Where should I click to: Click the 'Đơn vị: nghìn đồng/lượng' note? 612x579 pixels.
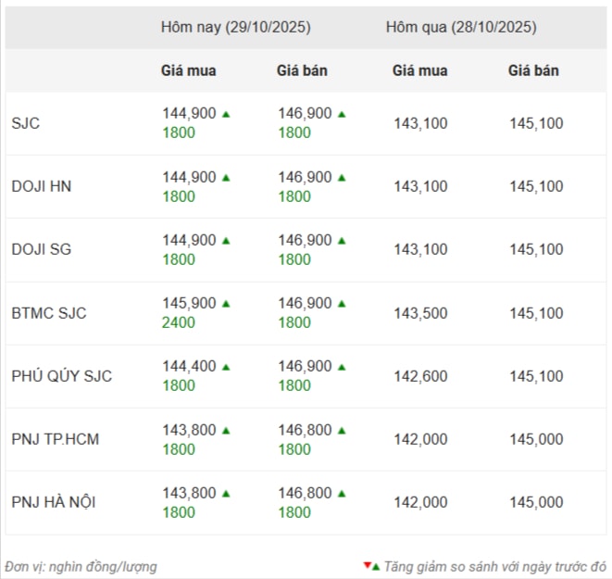coord(81,567)
